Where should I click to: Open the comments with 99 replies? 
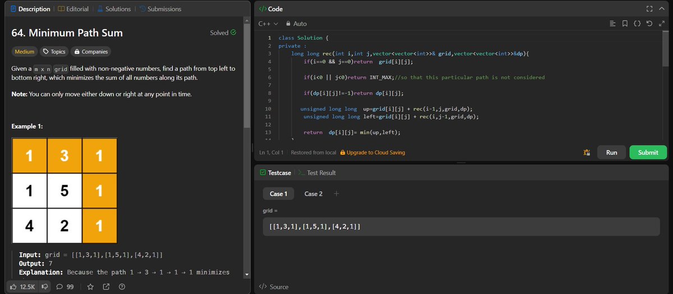coord(65,287)
